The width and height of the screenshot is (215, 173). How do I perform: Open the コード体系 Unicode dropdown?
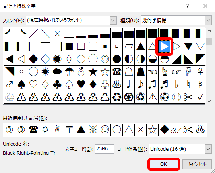208,149
